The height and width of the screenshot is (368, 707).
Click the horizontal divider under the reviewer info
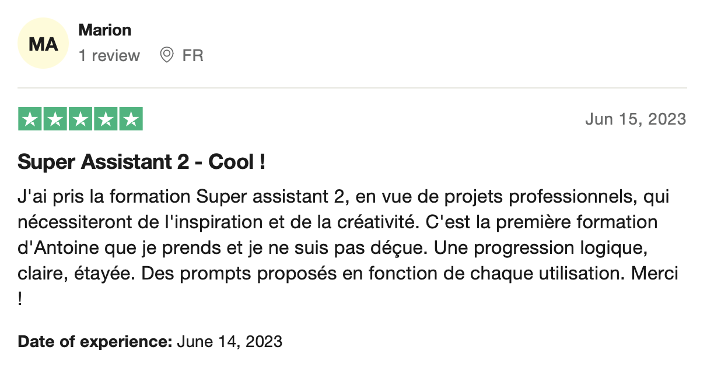352,89
